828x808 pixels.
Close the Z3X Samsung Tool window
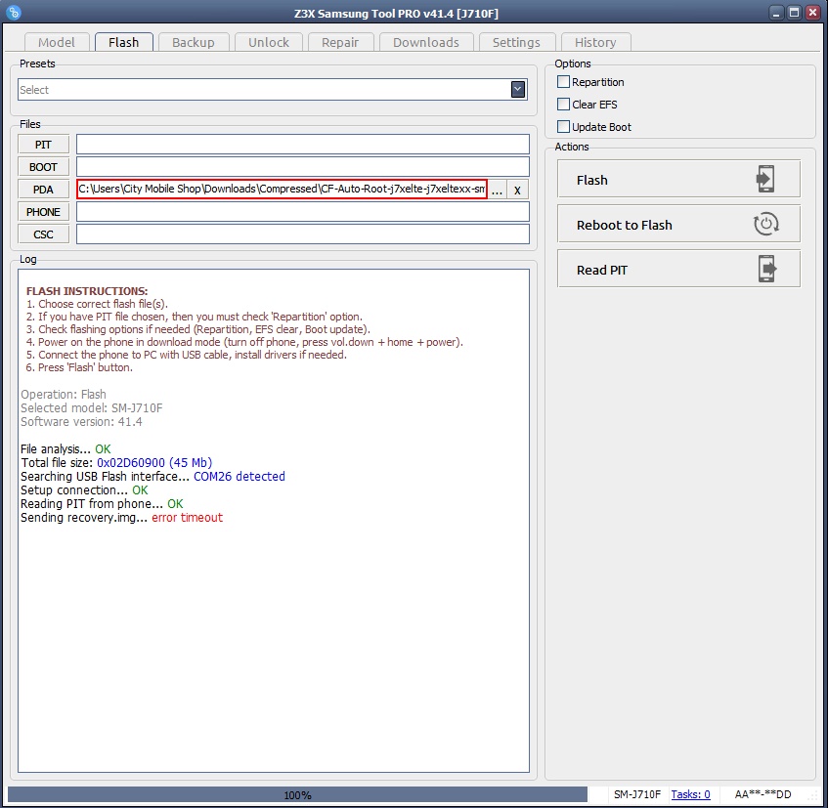pos(812,13)
